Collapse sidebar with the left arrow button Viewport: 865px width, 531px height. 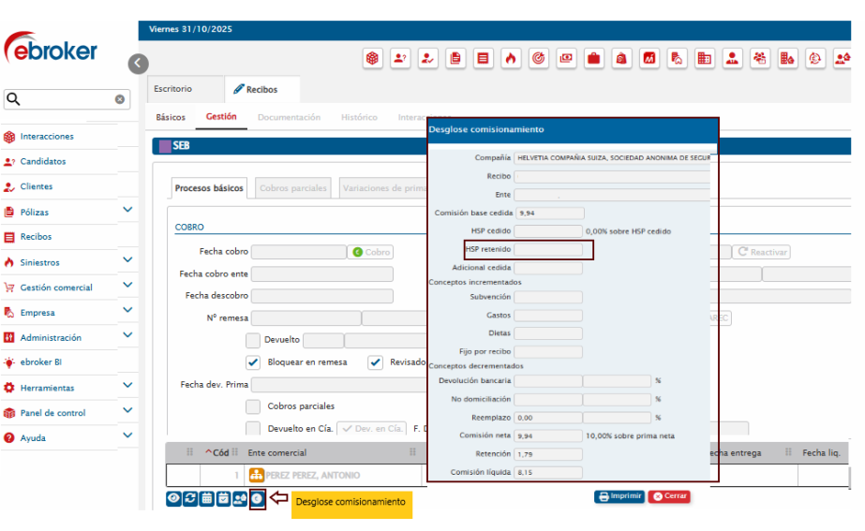pyautogui.click(x=139, y=64)
